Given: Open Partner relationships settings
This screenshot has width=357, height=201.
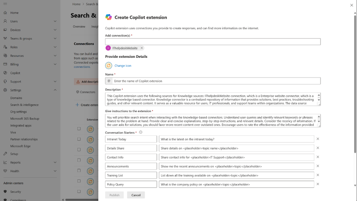Looking at the screenshot, I should coord(24,139).
